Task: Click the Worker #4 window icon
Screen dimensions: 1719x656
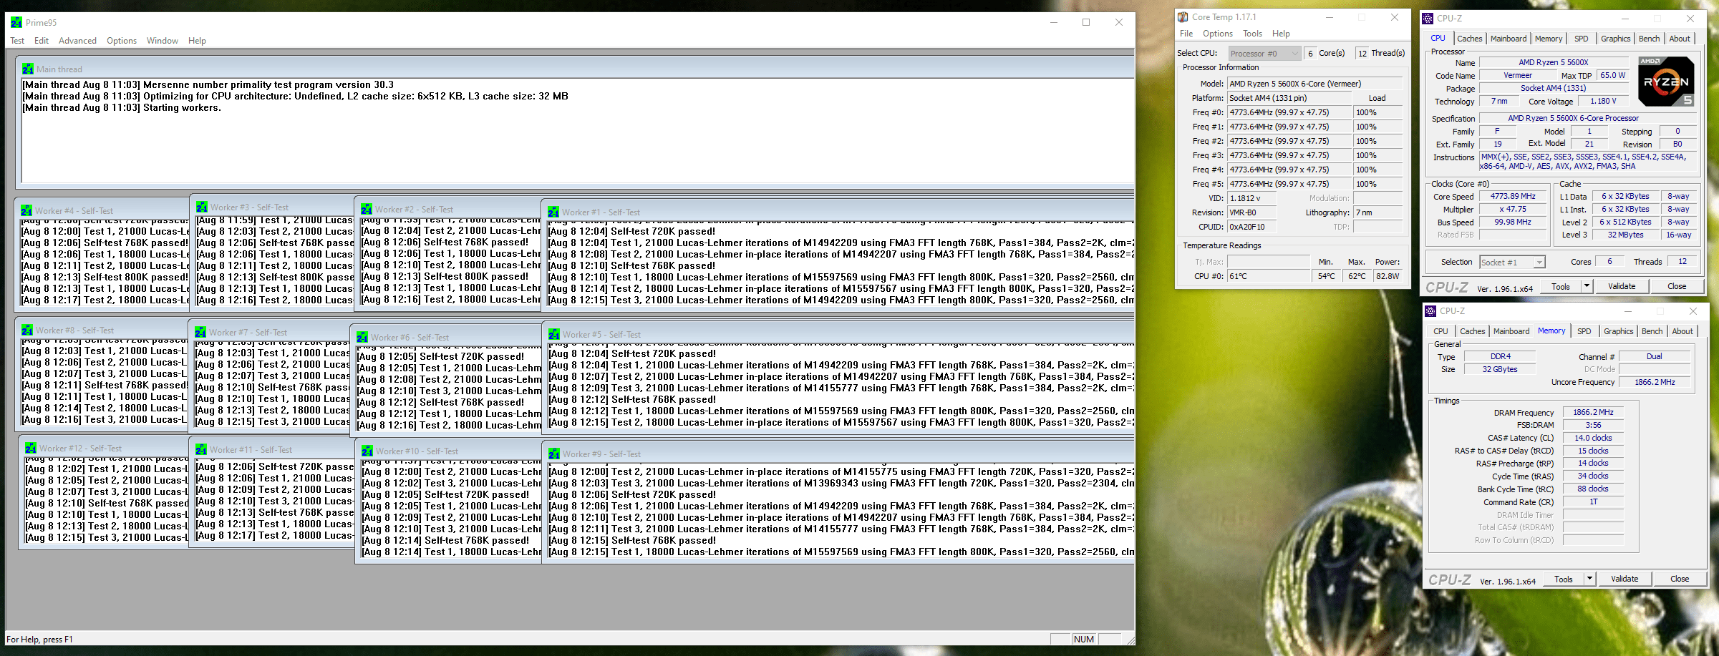Action: pos(26,210)
